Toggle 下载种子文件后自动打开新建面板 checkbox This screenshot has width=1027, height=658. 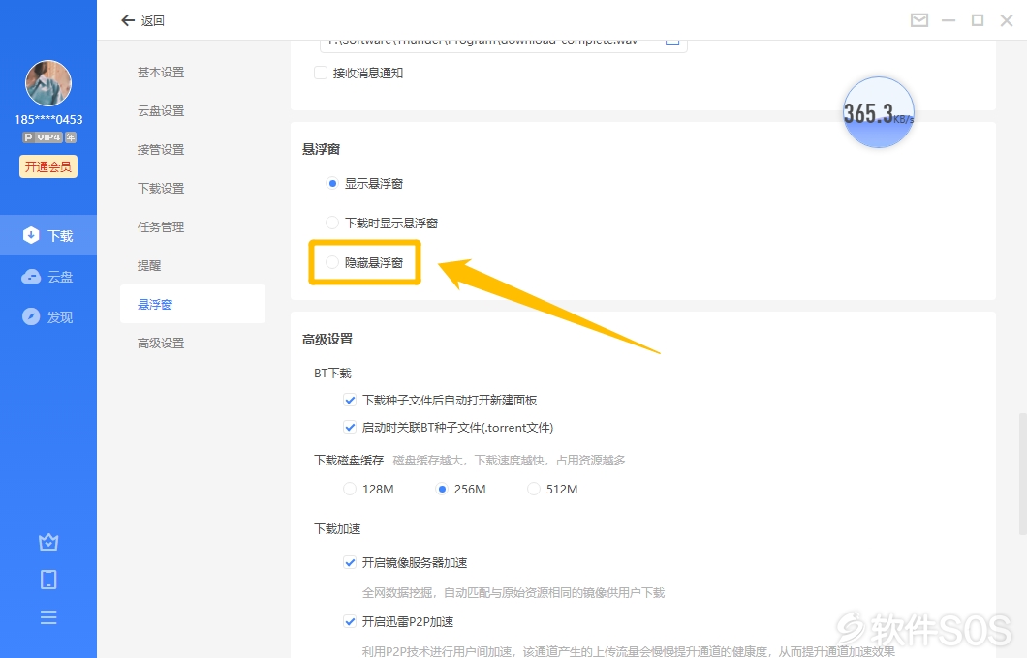tap(350, 400)
